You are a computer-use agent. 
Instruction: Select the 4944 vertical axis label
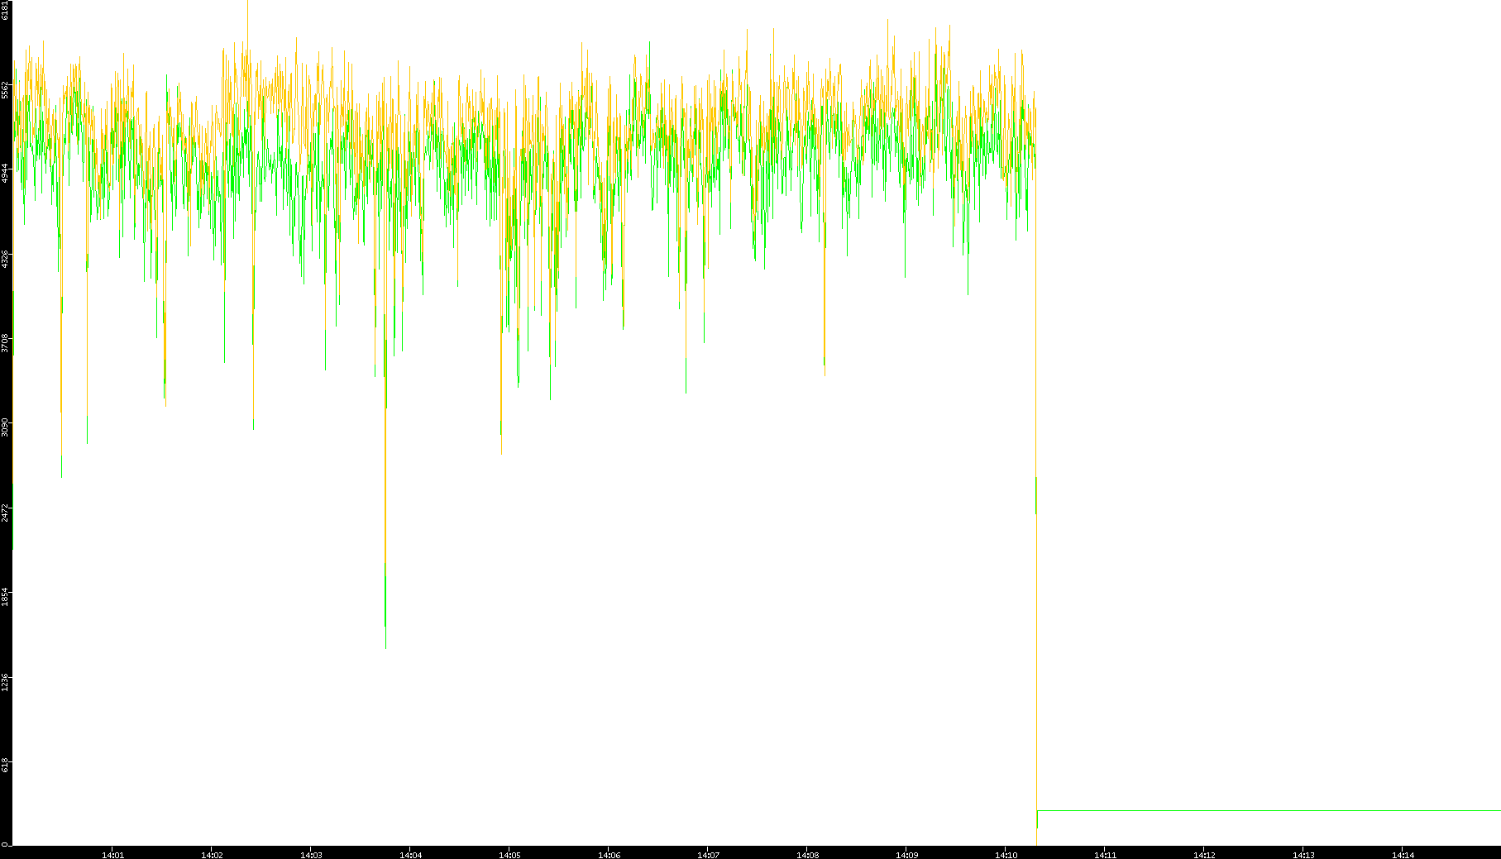tap(6, 174)
